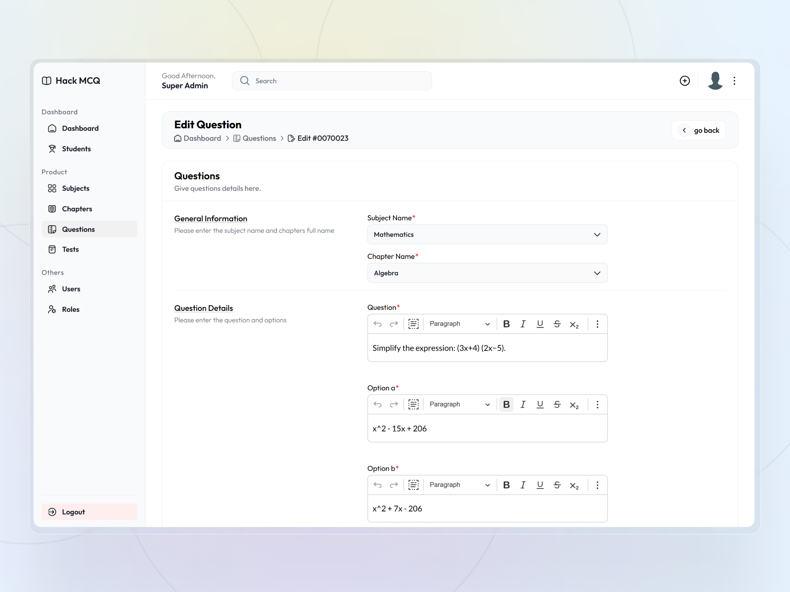Viewport: 790px width, 592px height.
Task: Undo changes in the Question editor
Action: click(378, 324)
